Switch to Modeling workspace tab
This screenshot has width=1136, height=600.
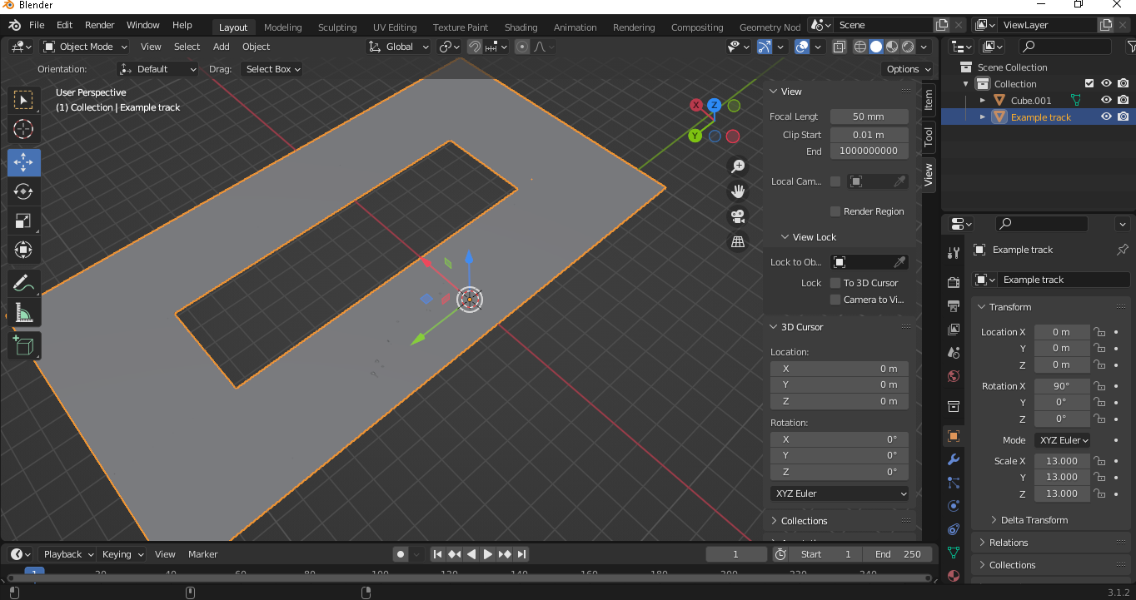282,27
